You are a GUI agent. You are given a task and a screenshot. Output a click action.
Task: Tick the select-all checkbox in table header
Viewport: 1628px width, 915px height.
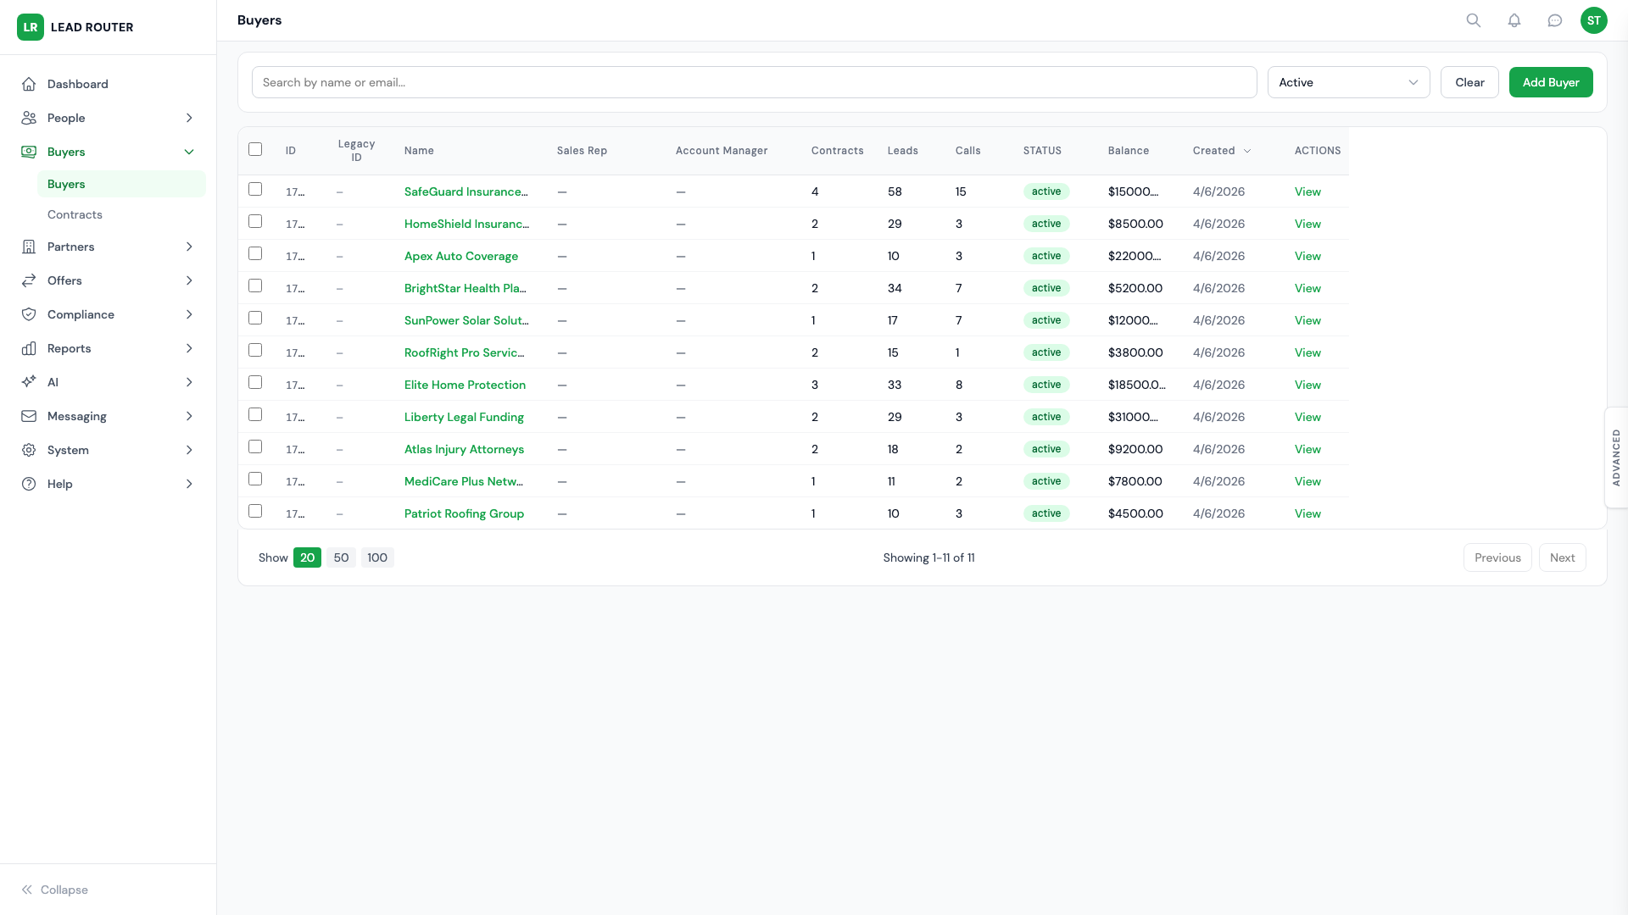point(255,149)
